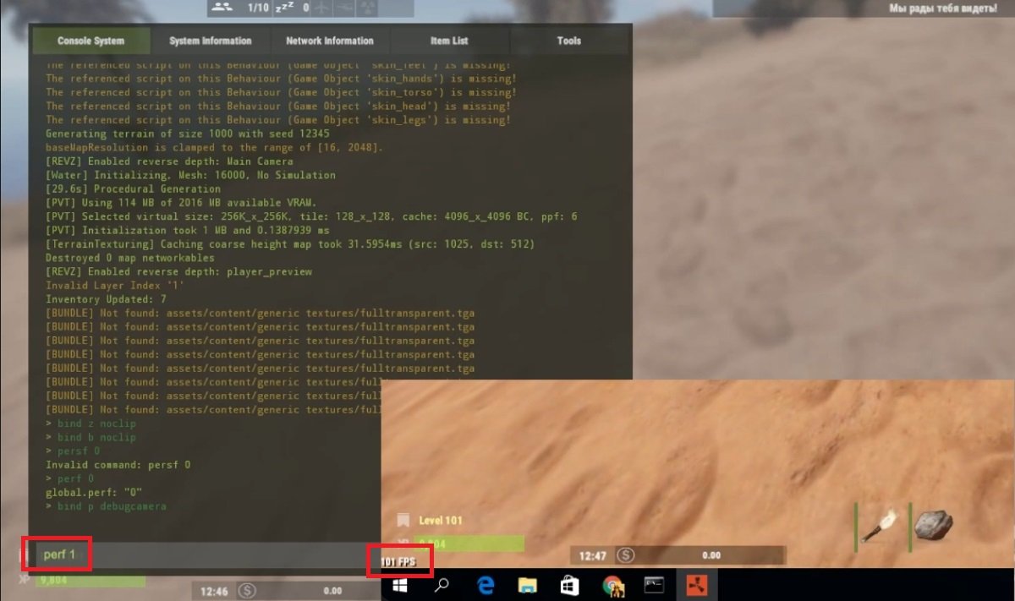Click the 1/10 player count text

click(259, 7)
